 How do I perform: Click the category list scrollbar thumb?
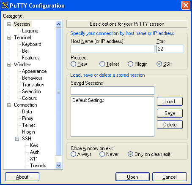tap(58, 92)
